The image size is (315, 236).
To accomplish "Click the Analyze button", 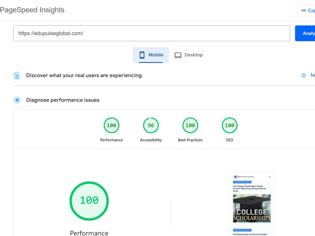I will (305, 33).
